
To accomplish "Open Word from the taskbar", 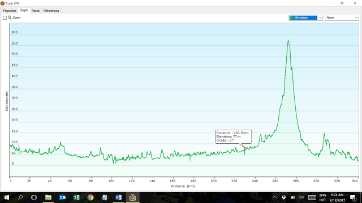I will tap(118, 197).
